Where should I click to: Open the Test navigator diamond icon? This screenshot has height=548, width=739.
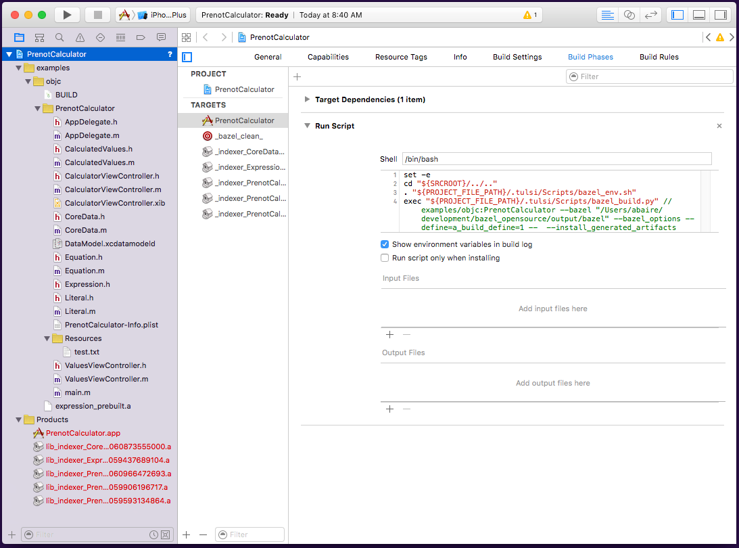point(100,37)
